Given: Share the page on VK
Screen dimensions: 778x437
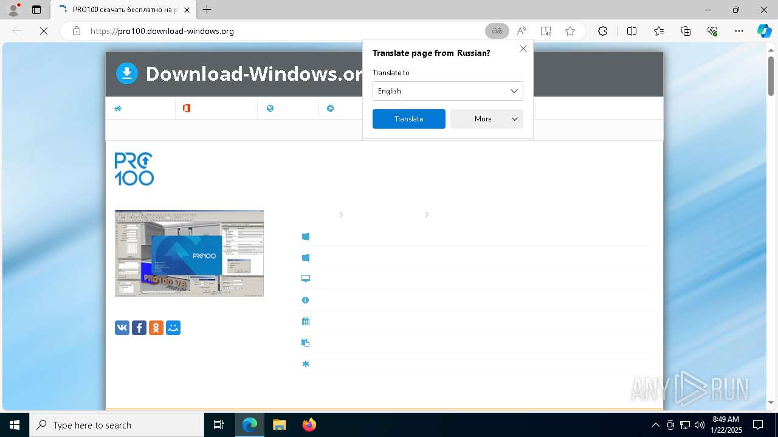Looking at the screenshot, I should (x=122, y=328).
